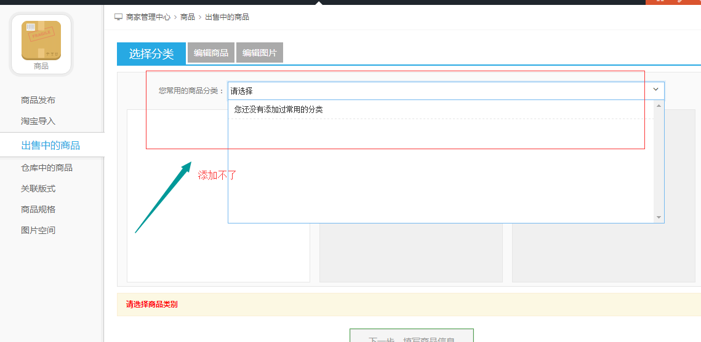Open the 编辑图片 tab
Viewport: 701px width, 342px height.
[x=260, y=53]
